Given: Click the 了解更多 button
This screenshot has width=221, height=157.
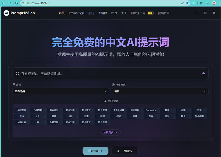Looking at the screenshot, I should pos(125,151).
